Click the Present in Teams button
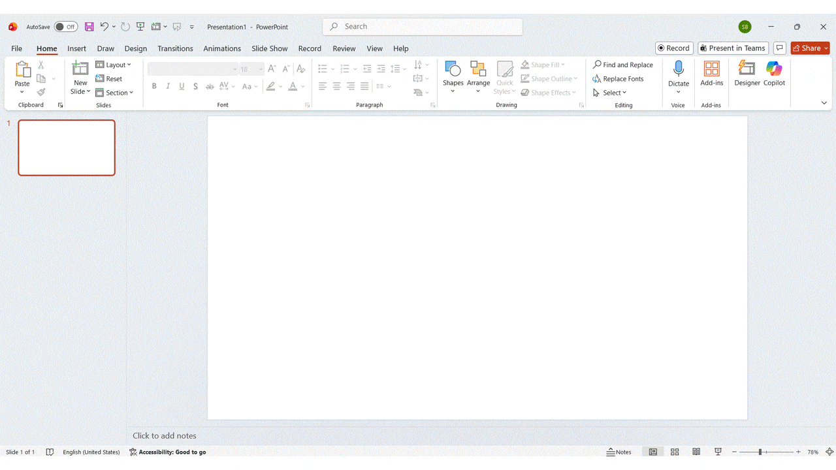This screenshot has height=470, width=836. pos(733,48)
